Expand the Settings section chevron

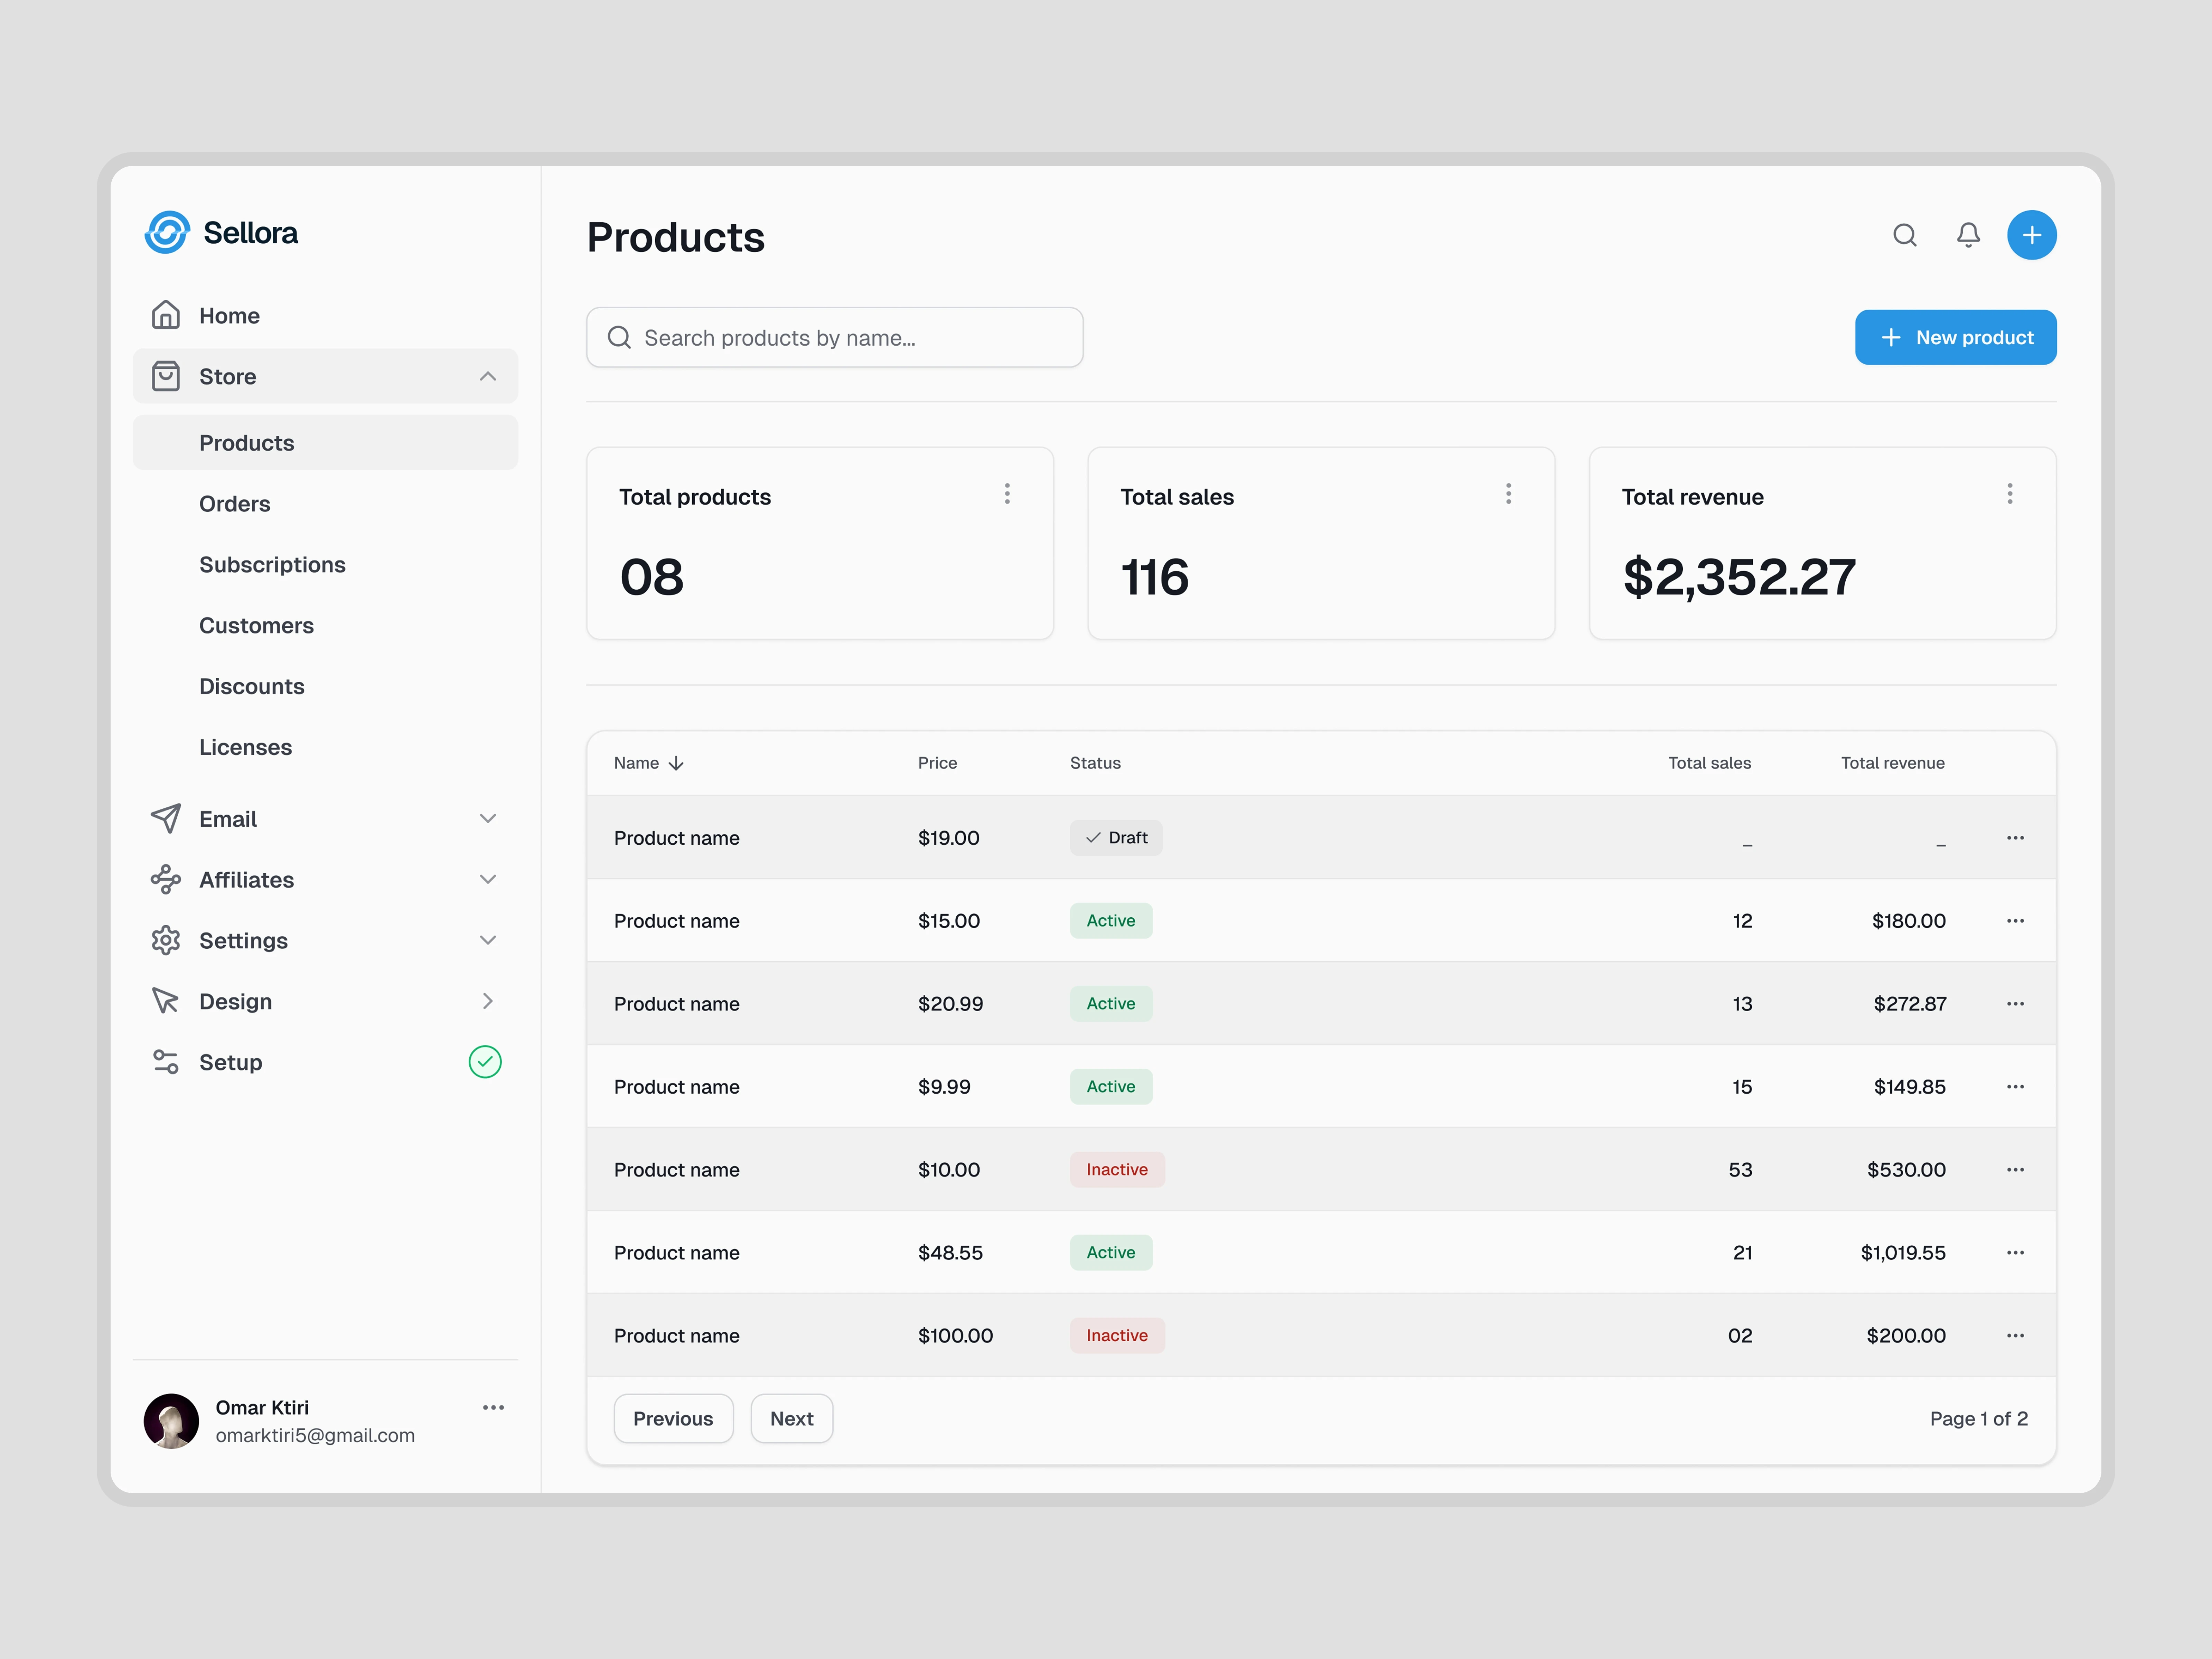coord(488,940)
